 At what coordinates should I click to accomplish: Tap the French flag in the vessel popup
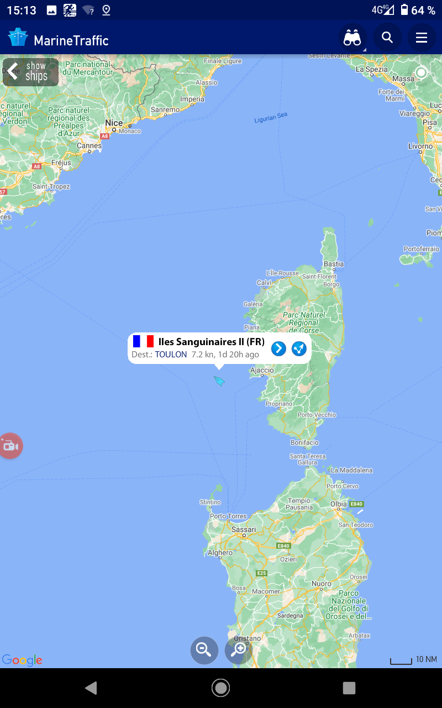[x=143, y=341]
